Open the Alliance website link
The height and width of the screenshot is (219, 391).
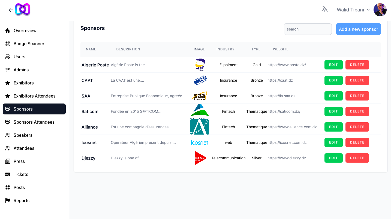click(292, 127)
